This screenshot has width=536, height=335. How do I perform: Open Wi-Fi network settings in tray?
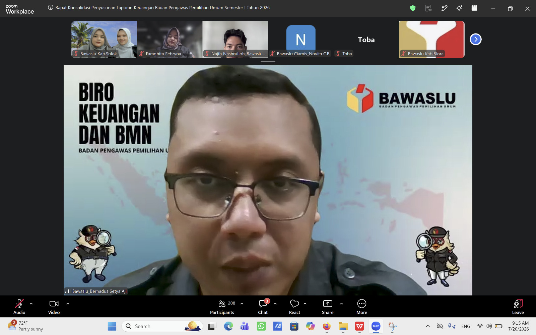click(x=480, y=326)
